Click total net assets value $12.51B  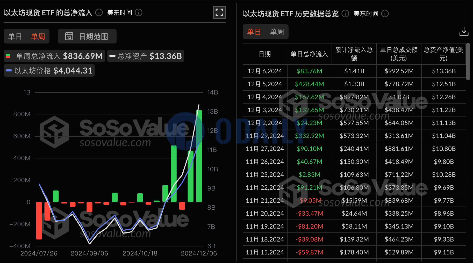pyautogui.click(x=444, y=84)
